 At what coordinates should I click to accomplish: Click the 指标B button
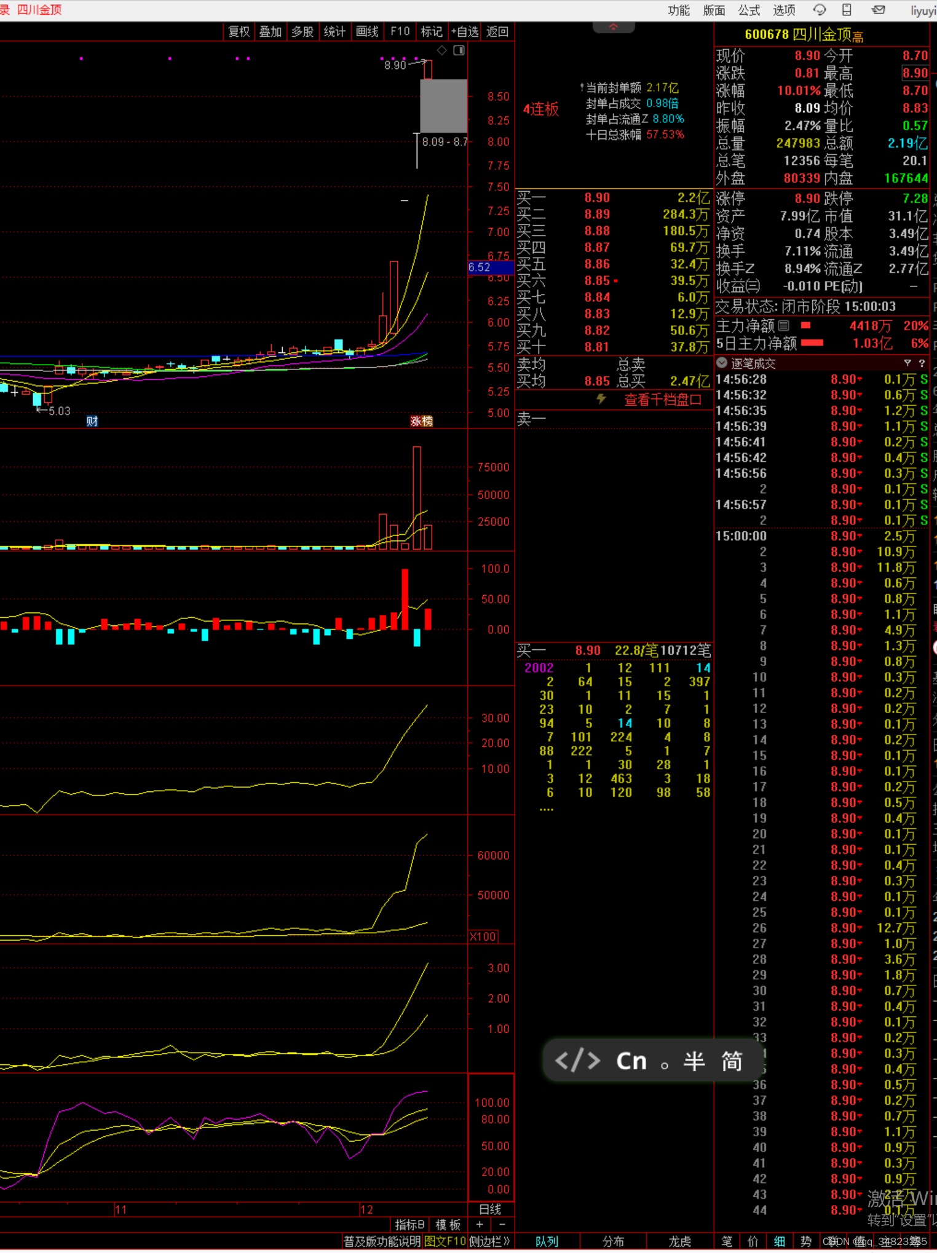(409, 1225)
